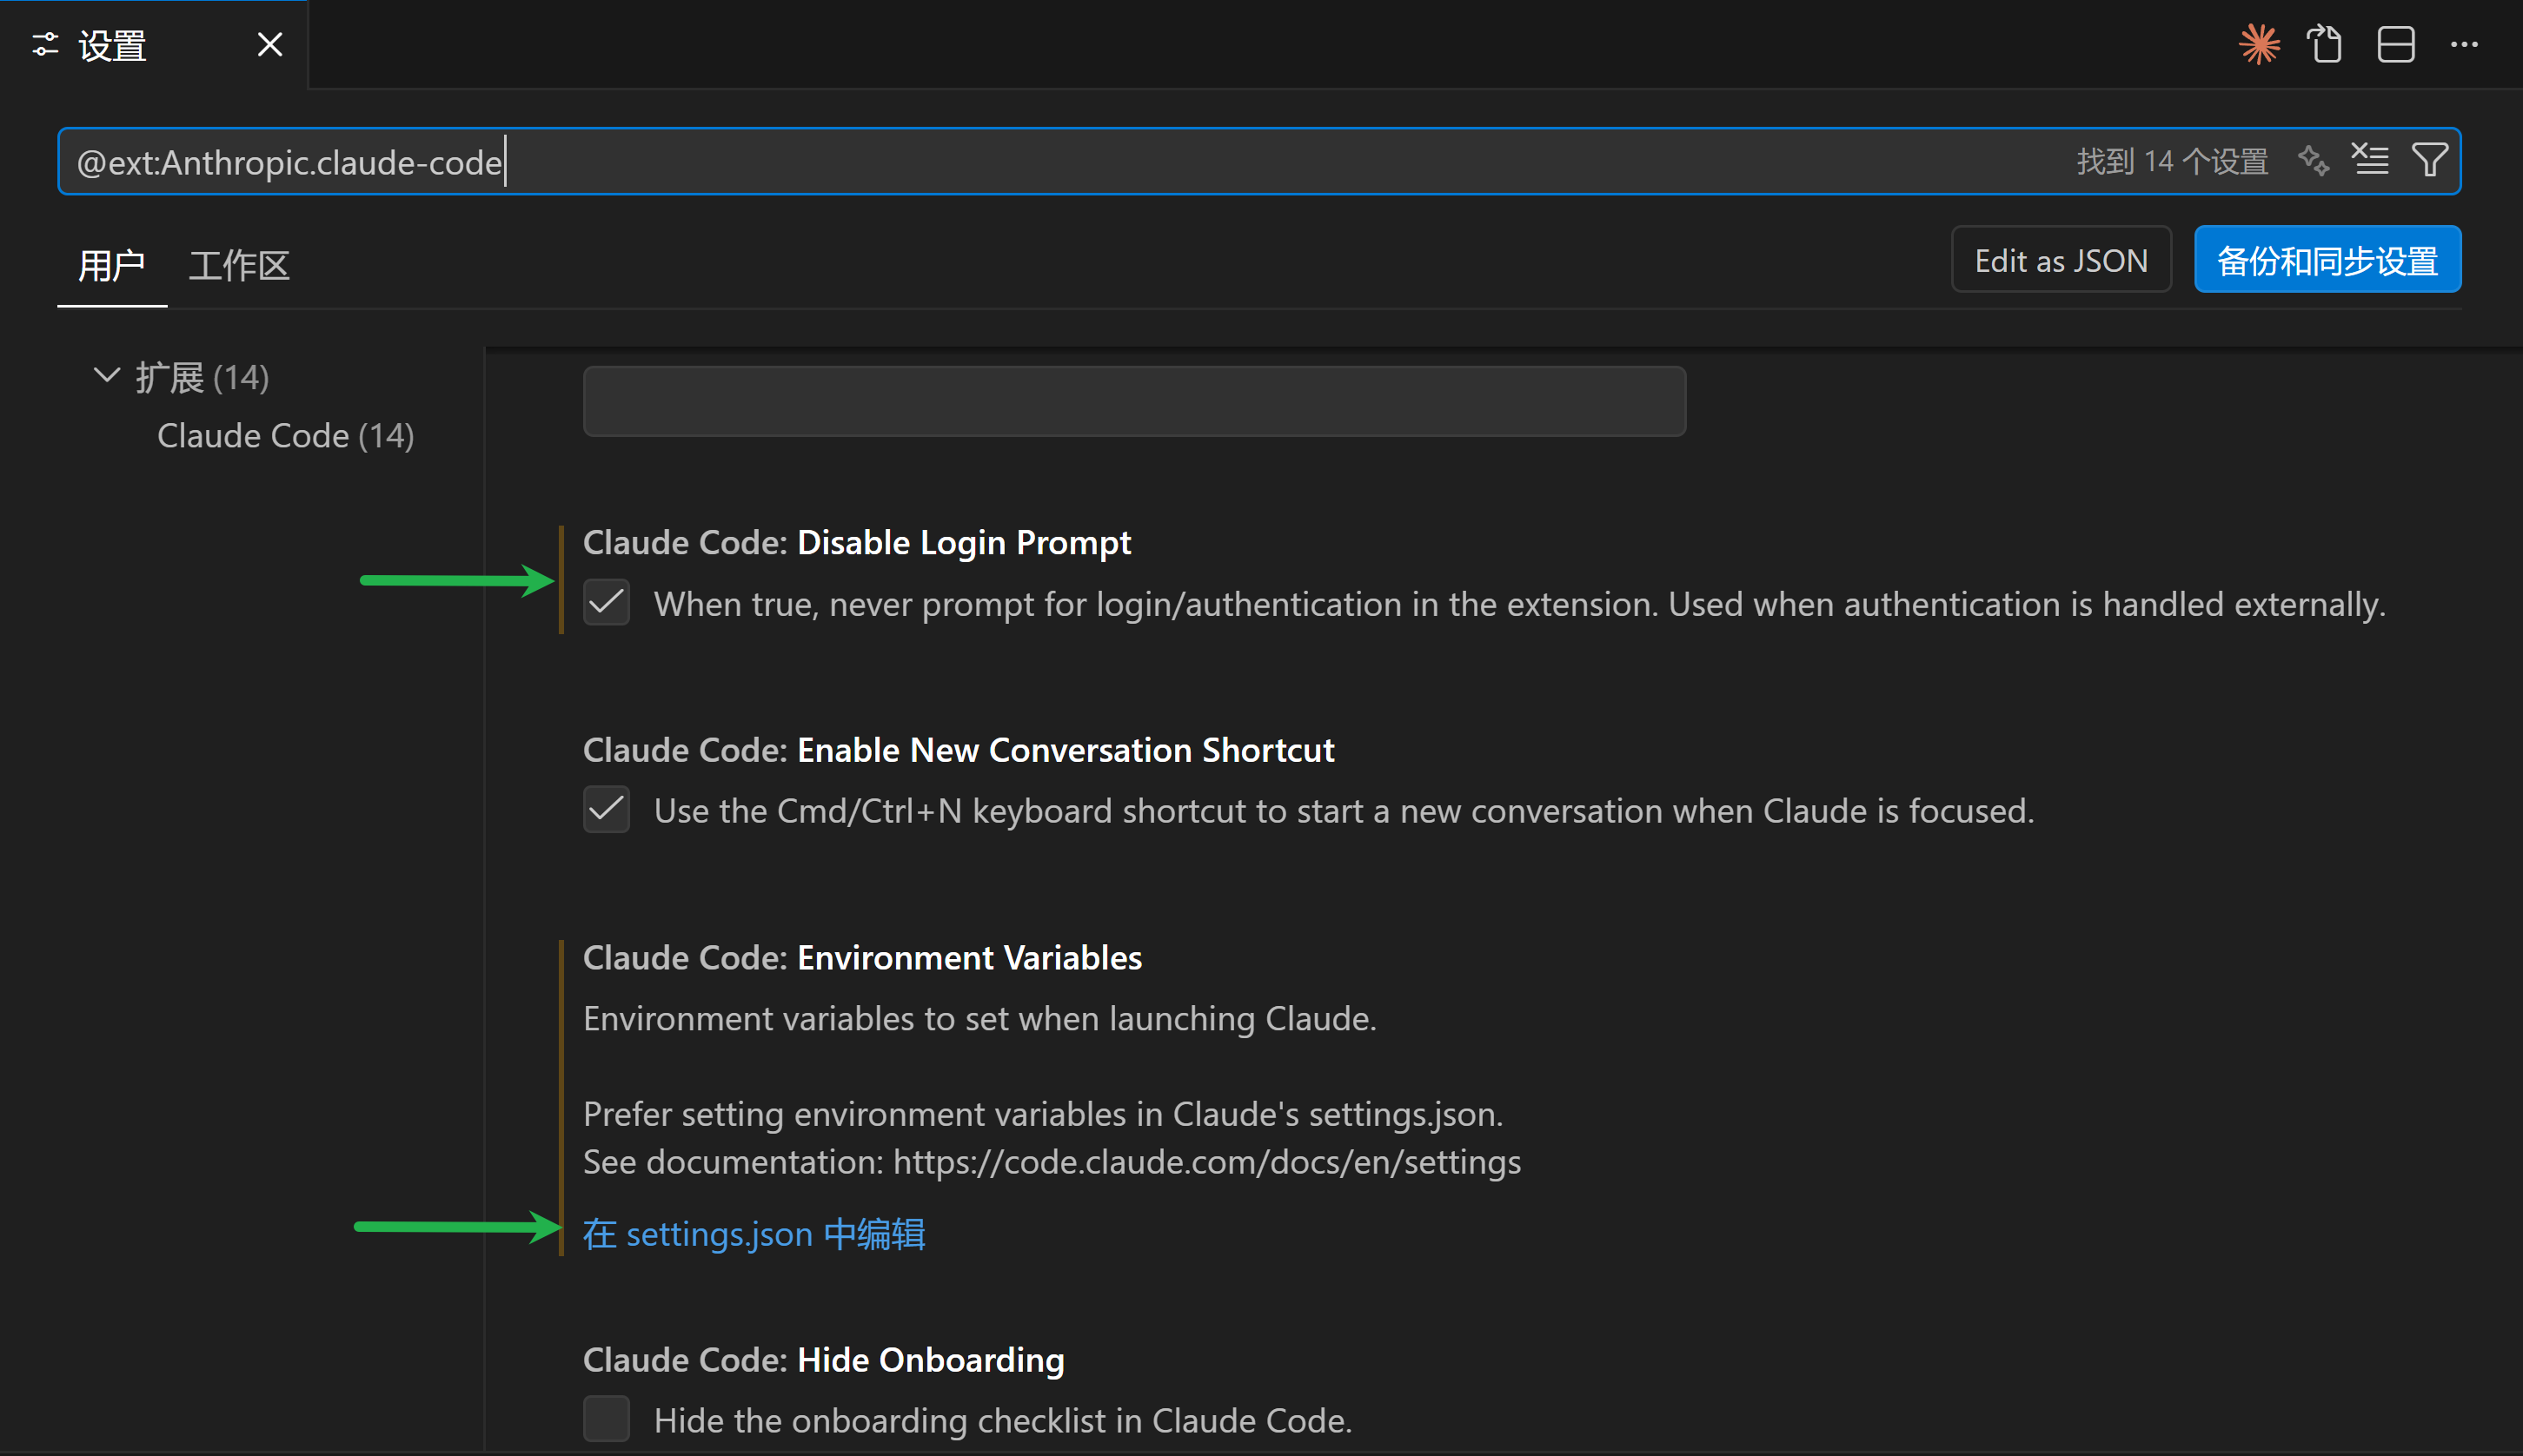Viewport: 2523px width, 1456px height.
Task: Toggle the split editor layout icon
Action: 2395,45
